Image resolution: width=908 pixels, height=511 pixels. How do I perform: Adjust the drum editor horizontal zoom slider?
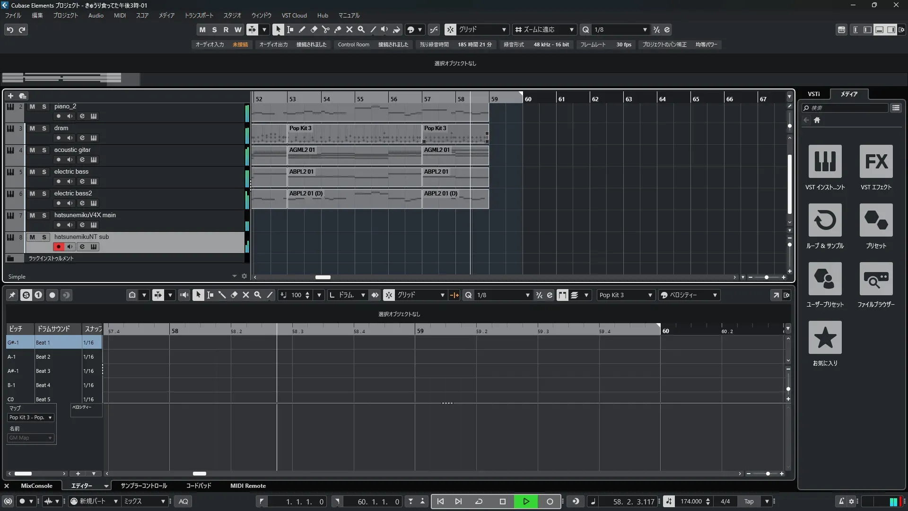coord(768,474)
